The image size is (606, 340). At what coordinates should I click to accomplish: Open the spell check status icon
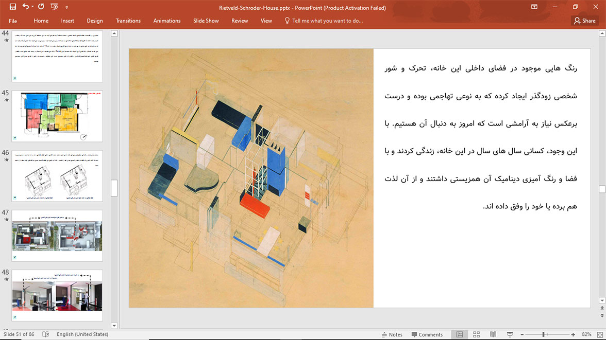[x=45, y=334]
